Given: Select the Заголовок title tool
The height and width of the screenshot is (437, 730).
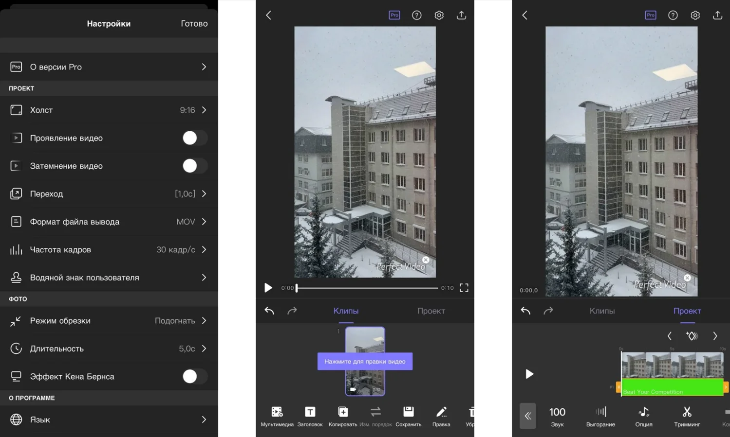Looking at the screenshot, I should coord(310,412).
